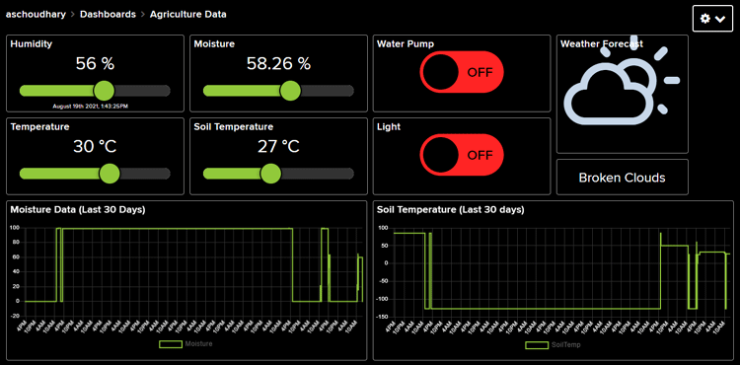Click the 27 °C soil temperature value
The width and height of the screenshot is (740, 365).
coord(278,147)
